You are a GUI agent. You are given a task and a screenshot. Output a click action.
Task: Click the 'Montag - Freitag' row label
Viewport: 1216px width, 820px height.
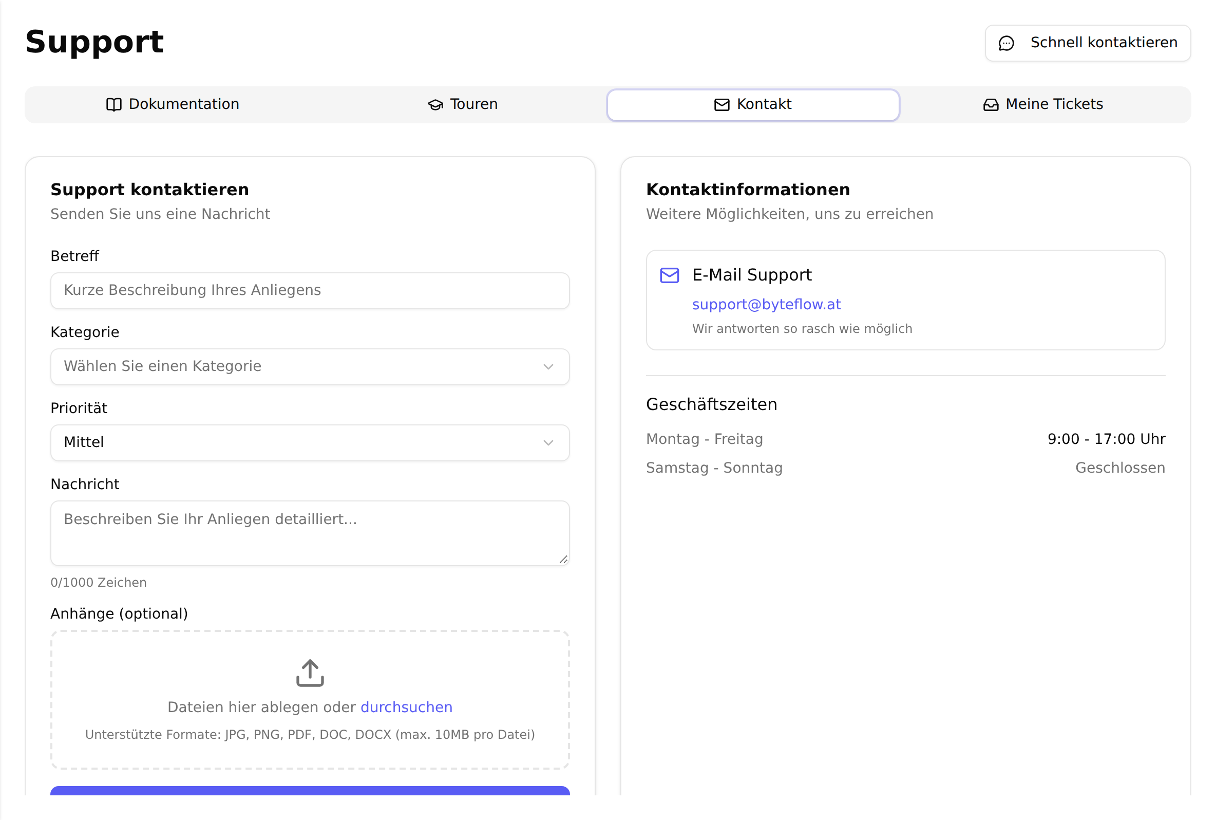pos(705,439)
